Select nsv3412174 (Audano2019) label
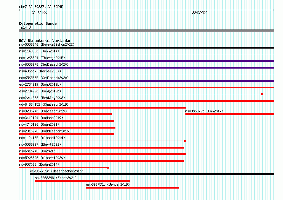Image resolution: width=283 pixels, height=200 pixels. tap(41, 118)
